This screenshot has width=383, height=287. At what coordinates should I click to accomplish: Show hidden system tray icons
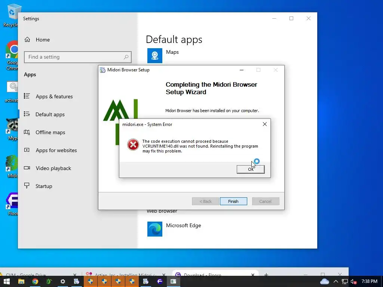point(336,281)
